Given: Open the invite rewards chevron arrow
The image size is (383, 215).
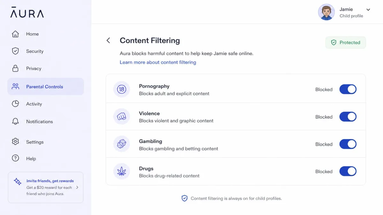Looking at the screenshot, I should pos(77,188).
